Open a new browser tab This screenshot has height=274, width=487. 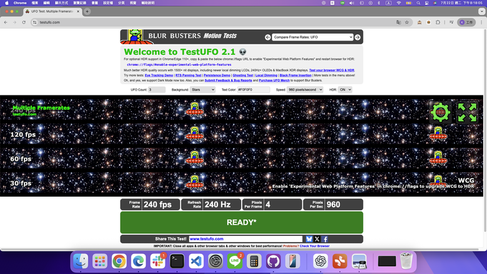[87, 11]
